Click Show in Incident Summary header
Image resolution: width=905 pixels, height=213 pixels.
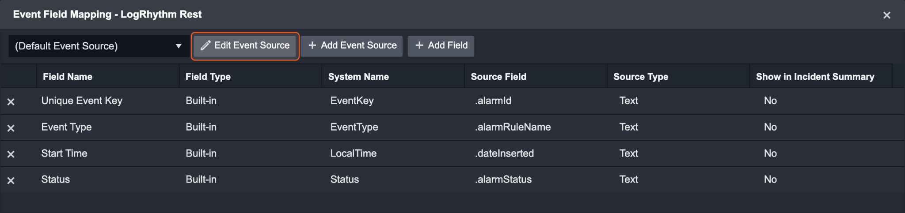815,77
